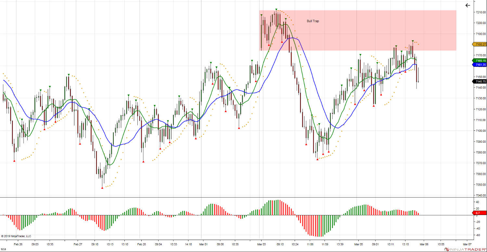Select the black 7145.75 last price marker
Viewport: 487px width, 252px height.
pos(480,81)
